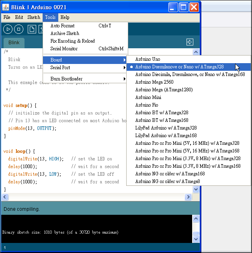
Task: Select Pro Mini 5V 16 MHz ATmega328
Action: (x=188, y=143)
